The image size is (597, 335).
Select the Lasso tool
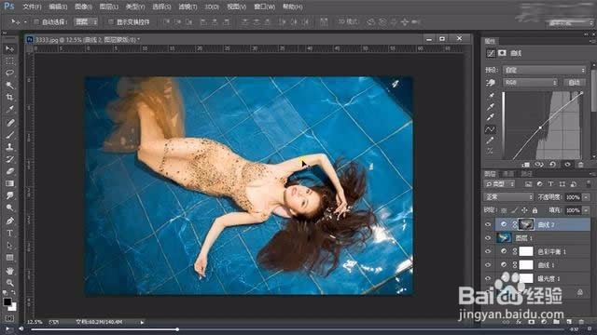(10, 73)
